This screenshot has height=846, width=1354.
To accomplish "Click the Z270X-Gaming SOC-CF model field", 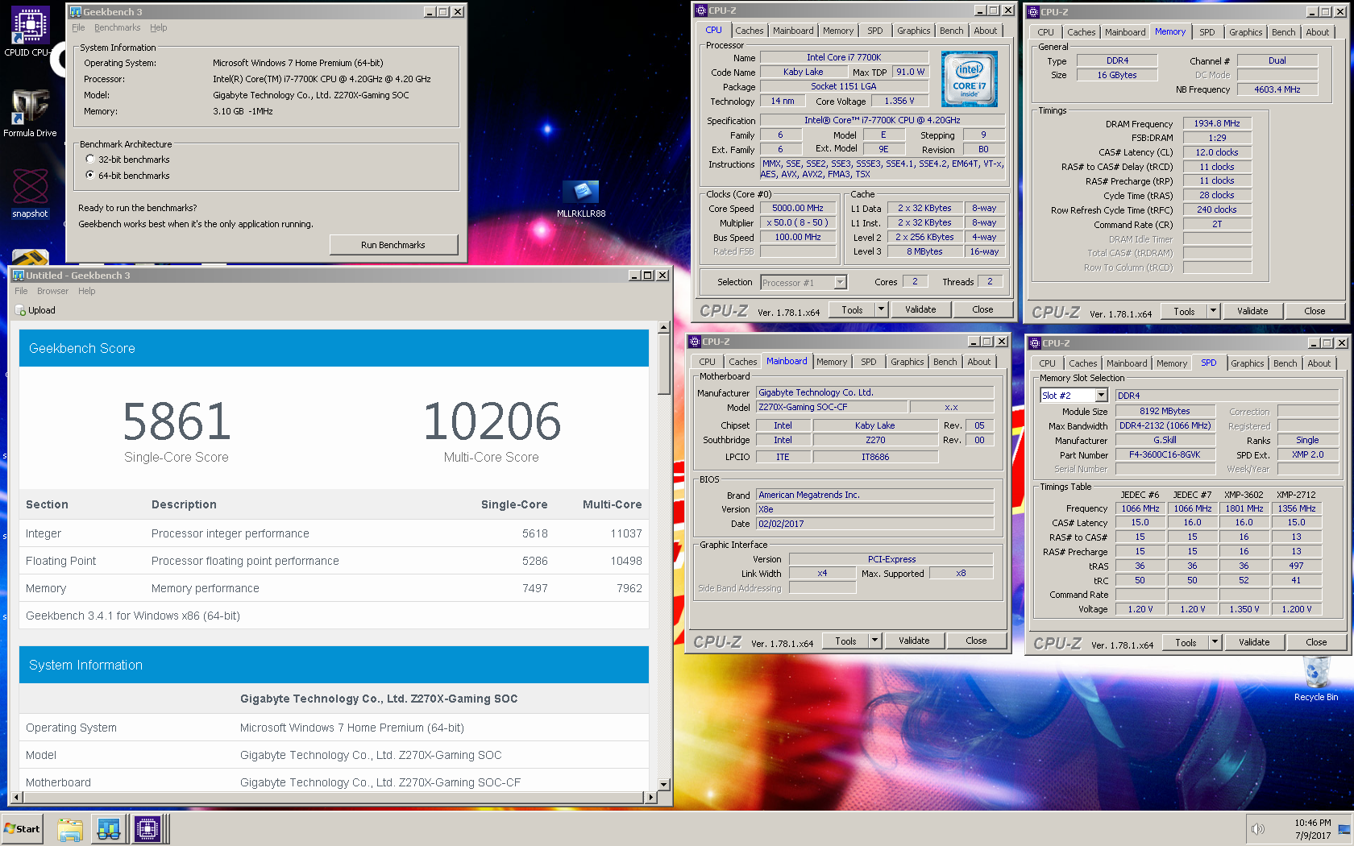I will click(832, 407).
